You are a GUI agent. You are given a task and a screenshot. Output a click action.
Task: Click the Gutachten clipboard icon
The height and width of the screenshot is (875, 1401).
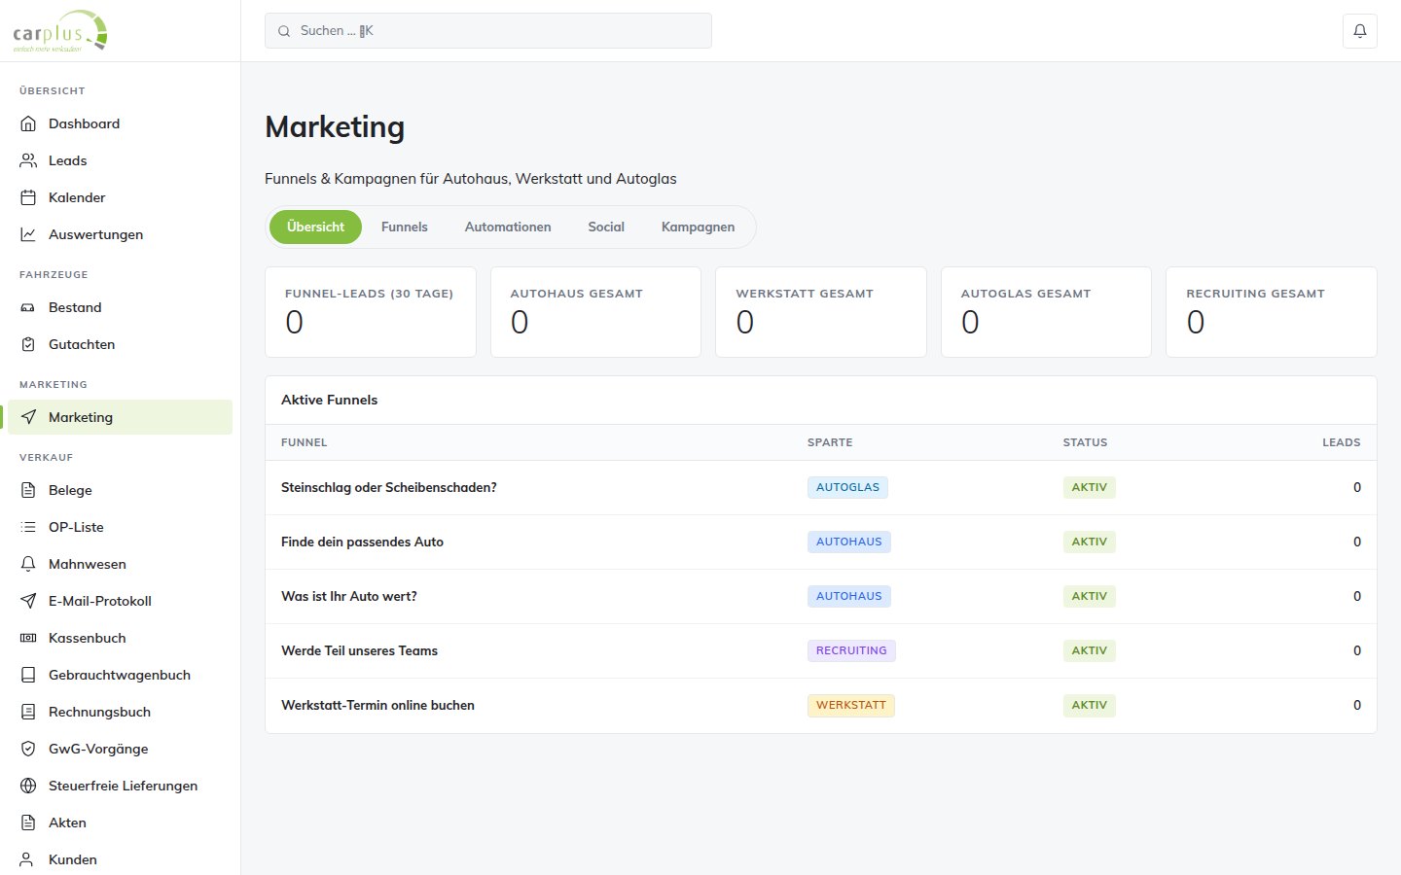point(28,344)
